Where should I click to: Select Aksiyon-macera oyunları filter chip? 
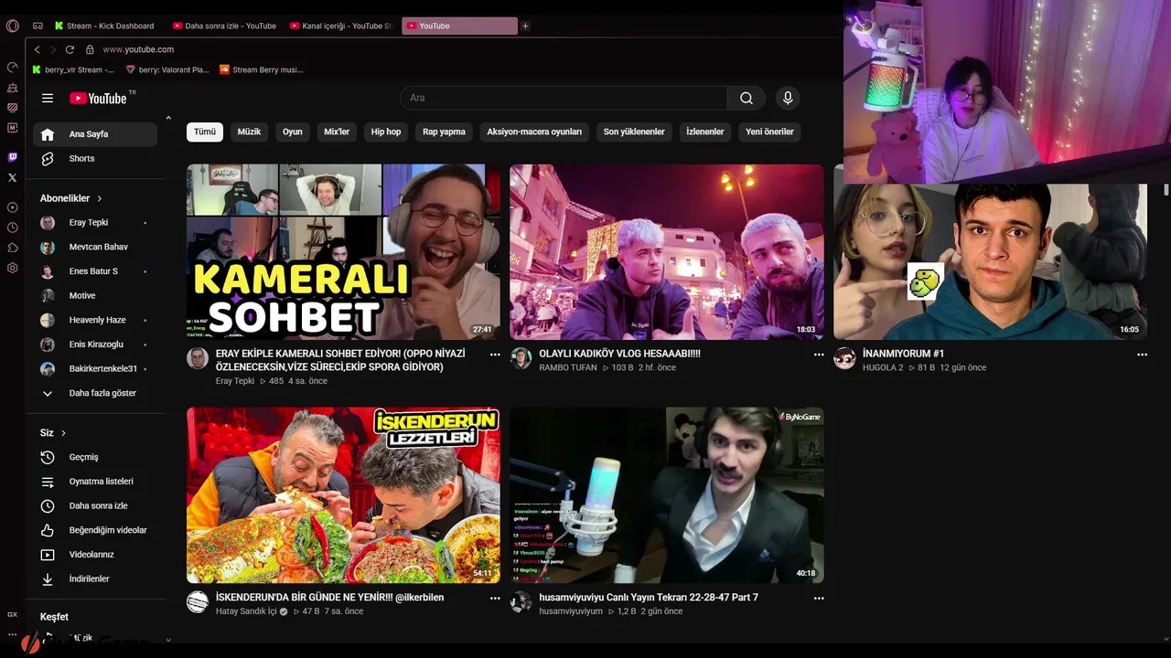pos(534,132)
